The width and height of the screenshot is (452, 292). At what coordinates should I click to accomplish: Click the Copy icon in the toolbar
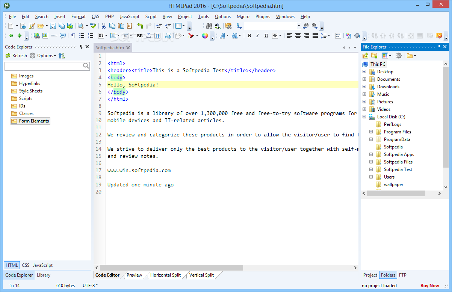tap(112, 26)
